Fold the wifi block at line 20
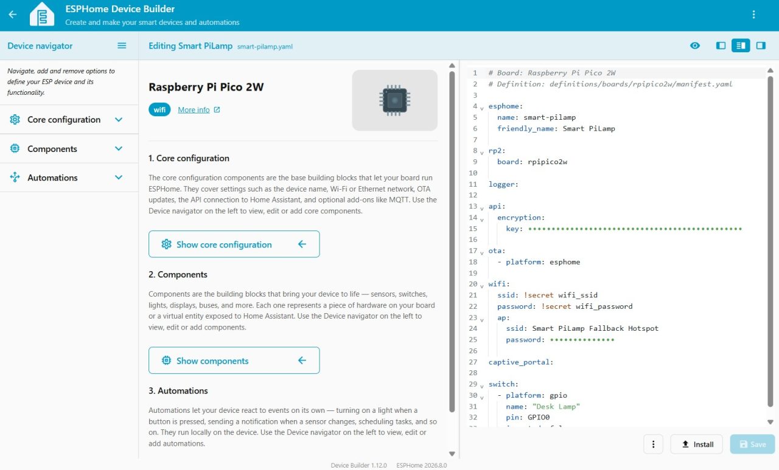The image size is (779, 470). click(482, 285)
